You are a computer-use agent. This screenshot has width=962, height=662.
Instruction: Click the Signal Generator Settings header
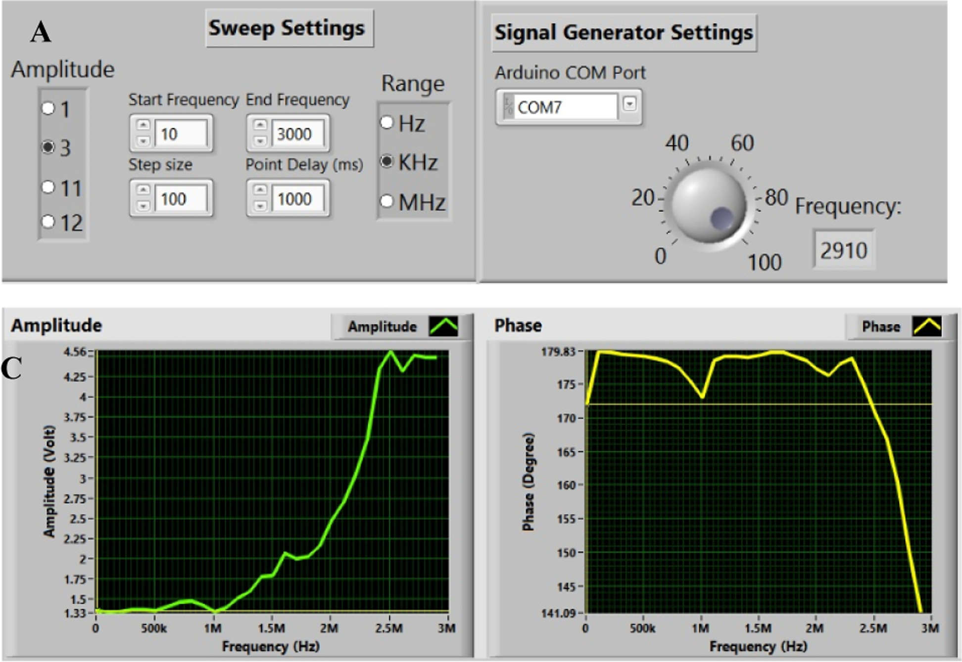[624, 33]
